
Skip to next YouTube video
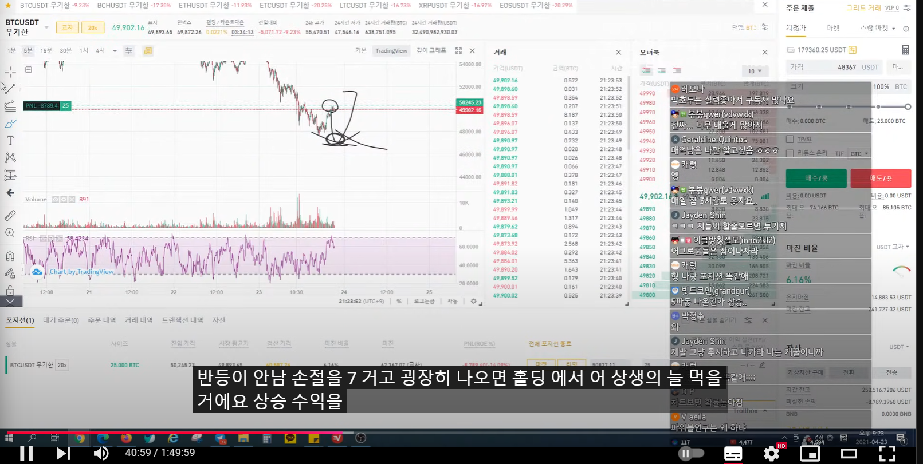point(62,453)
